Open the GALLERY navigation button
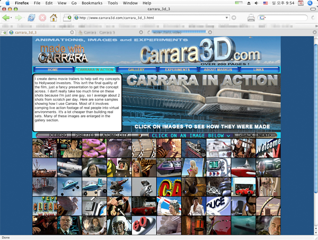Screen dimensions: 318x240 [136, 69]
